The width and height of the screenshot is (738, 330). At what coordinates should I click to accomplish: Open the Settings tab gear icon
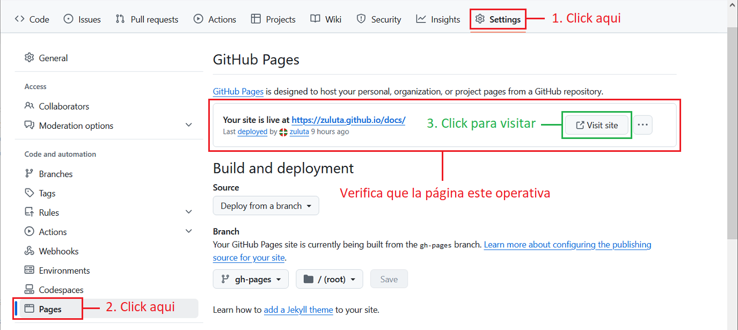tap(480, 19)
